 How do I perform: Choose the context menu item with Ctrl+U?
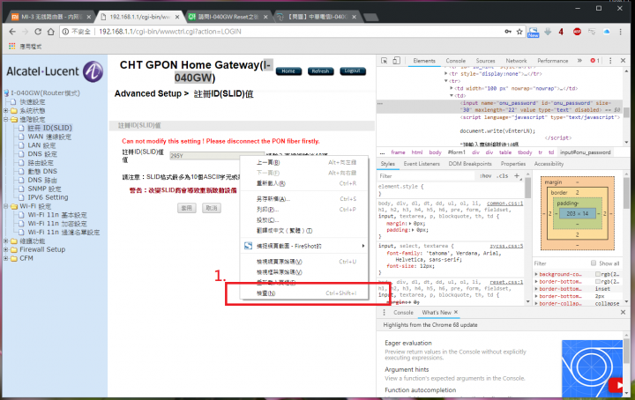coord(304,262)
